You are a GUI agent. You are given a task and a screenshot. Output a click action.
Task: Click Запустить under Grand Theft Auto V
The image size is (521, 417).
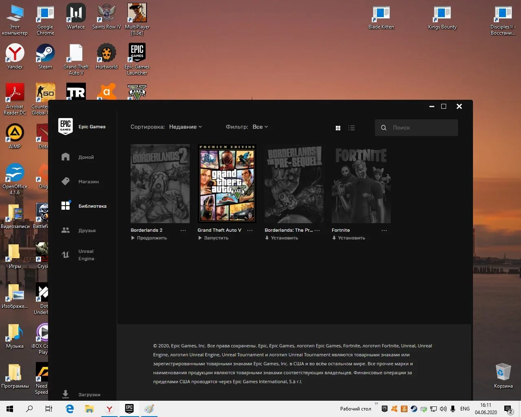pos(213,238)
